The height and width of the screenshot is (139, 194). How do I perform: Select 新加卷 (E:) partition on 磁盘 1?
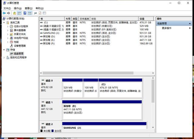(102, 109)
